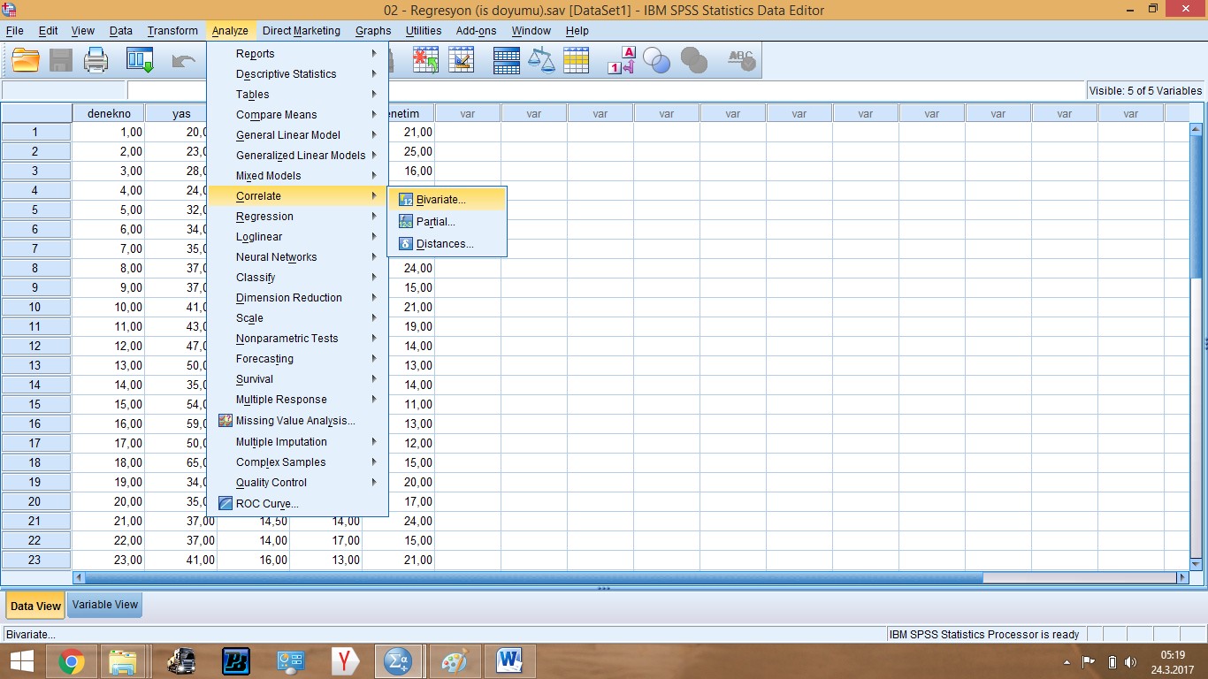Click denekno cell with value 10,00
The width and height of the screenshot is (1208, 679).
point(109,307)
